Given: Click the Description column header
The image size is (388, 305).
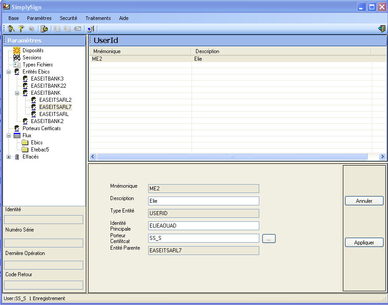Looking at the screenshot, I should pos(281,51).
